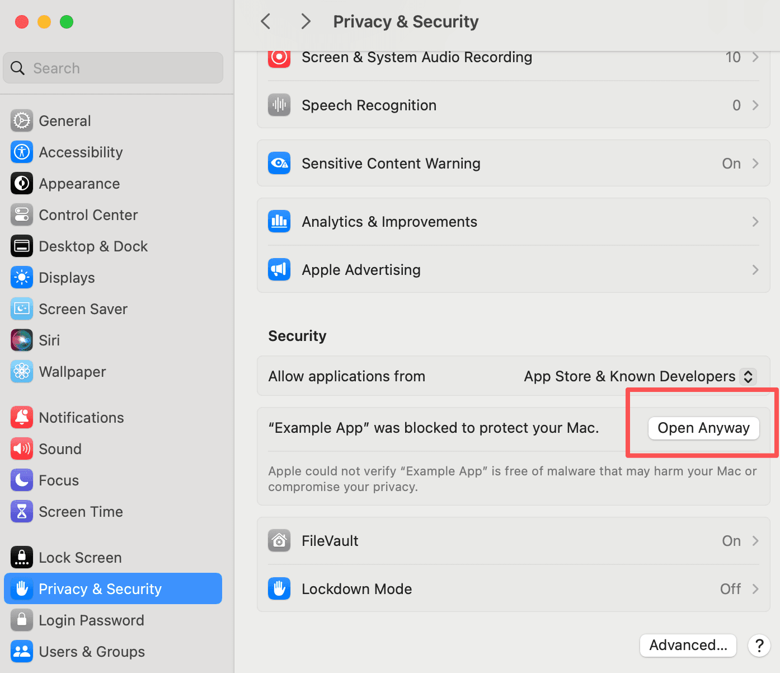Expand Analytics & Improvements chevron
The width and height of the screenshot is (780, 673).
coord(755,222)
